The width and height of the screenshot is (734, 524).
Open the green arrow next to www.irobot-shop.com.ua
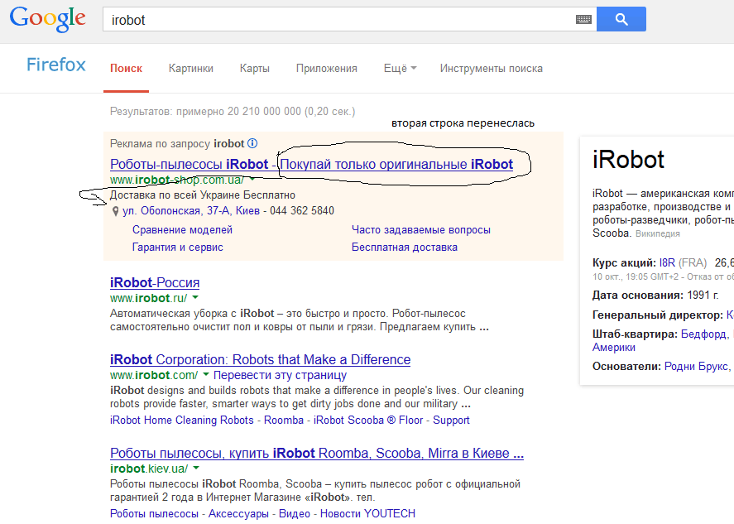(x=251, y=180)
